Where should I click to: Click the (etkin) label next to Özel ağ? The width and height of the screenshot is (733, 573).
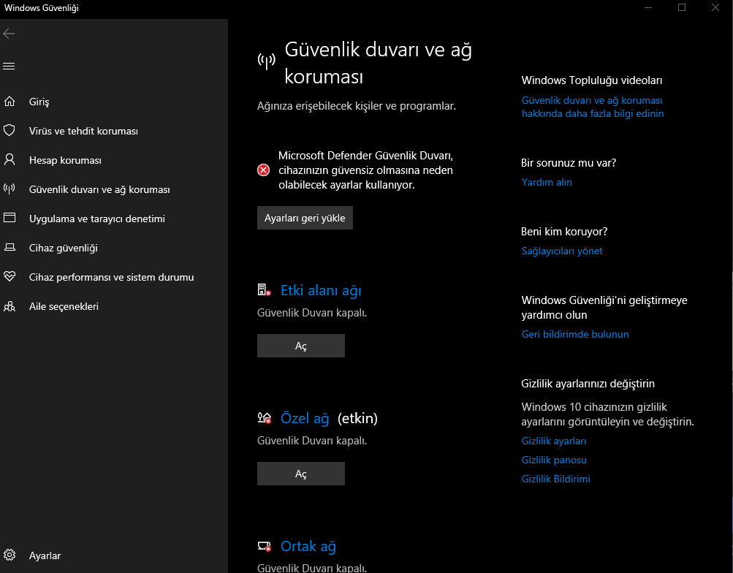pos(357,418)
